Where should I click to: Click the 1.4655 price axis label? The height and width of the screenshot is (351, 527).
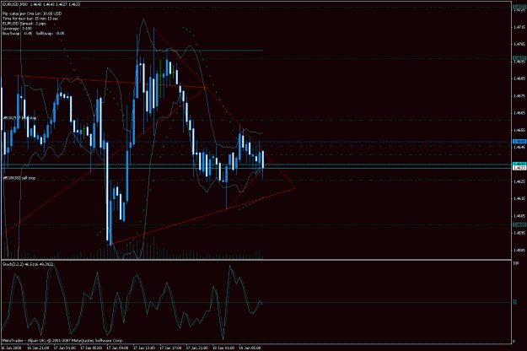tap(519, 130)
